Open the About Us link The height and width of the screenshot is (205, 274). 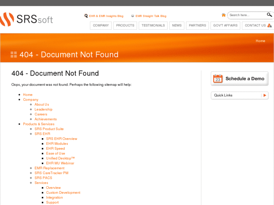pos(41,104)
